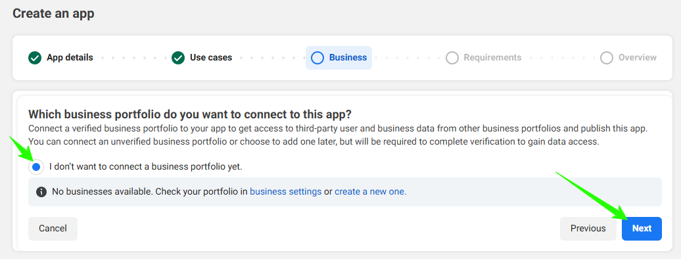
Task: Jump to the Overview step
Action: [638, 58]
